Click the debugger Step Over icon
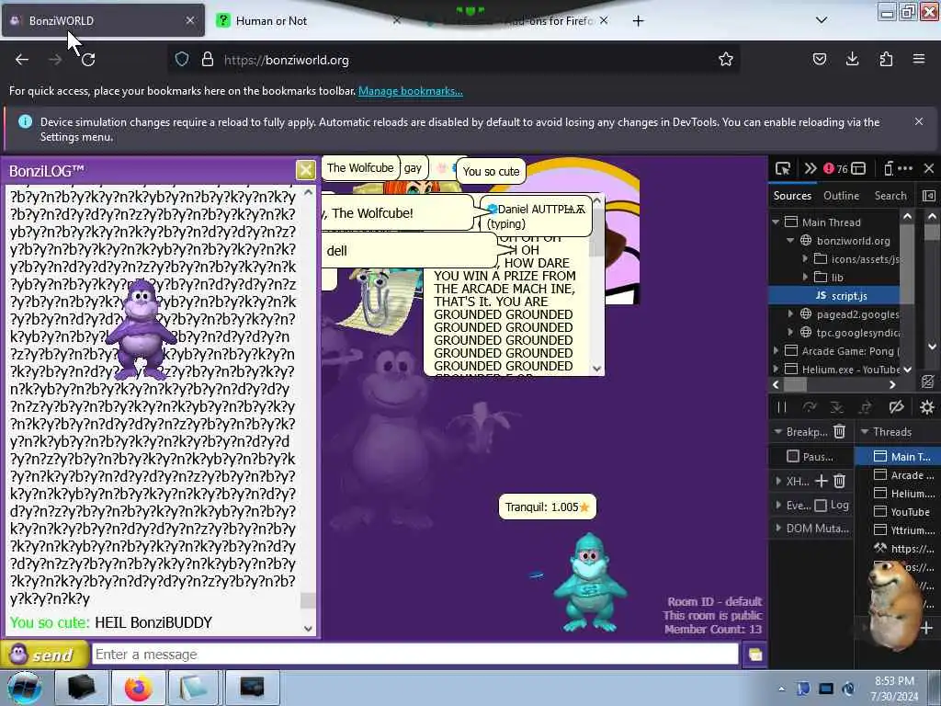 (x=810, y=407)
